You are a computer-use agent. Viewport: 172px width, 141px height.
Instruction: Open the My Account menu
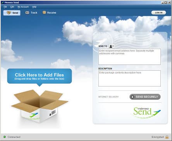23,7
